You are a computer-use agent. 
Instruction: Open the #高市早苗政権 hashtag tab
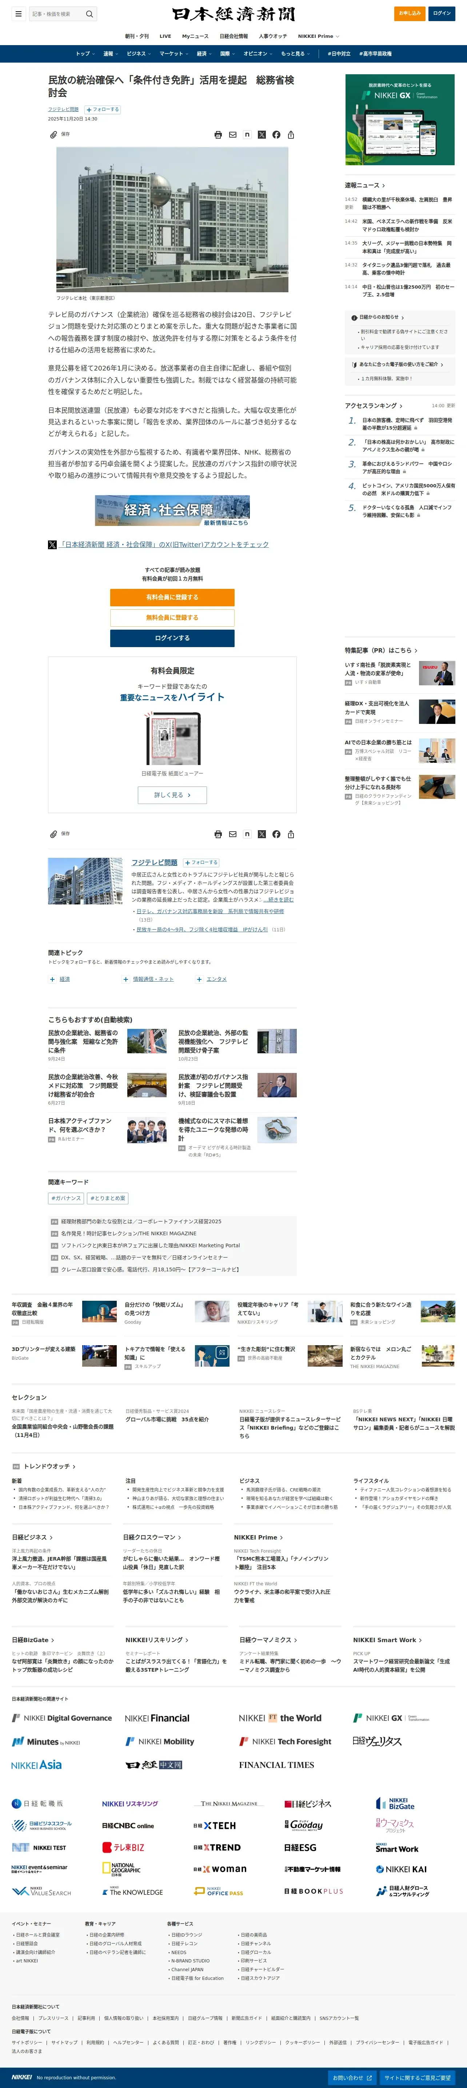tap(376, 54)
